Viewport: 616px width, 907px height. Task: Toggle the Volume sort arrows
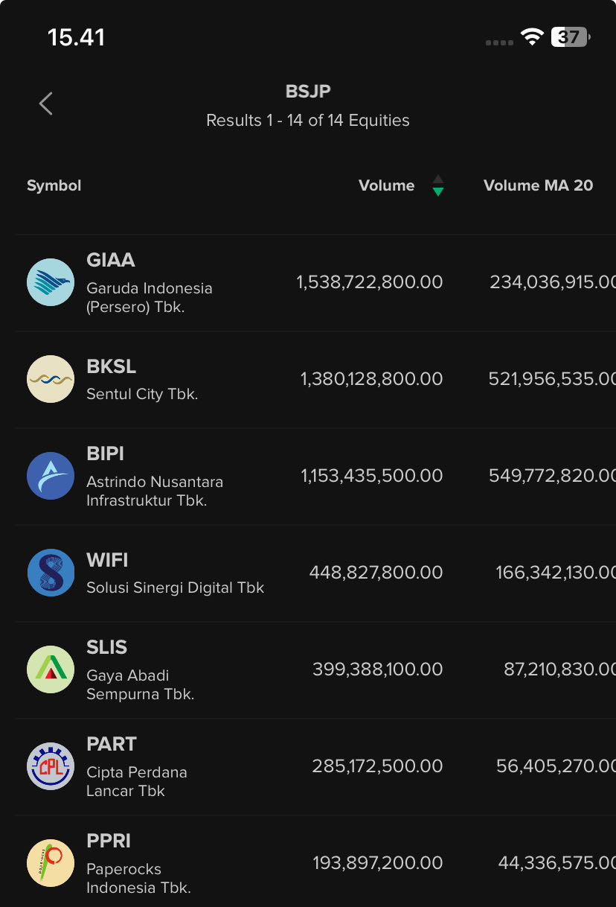[438, 185]
